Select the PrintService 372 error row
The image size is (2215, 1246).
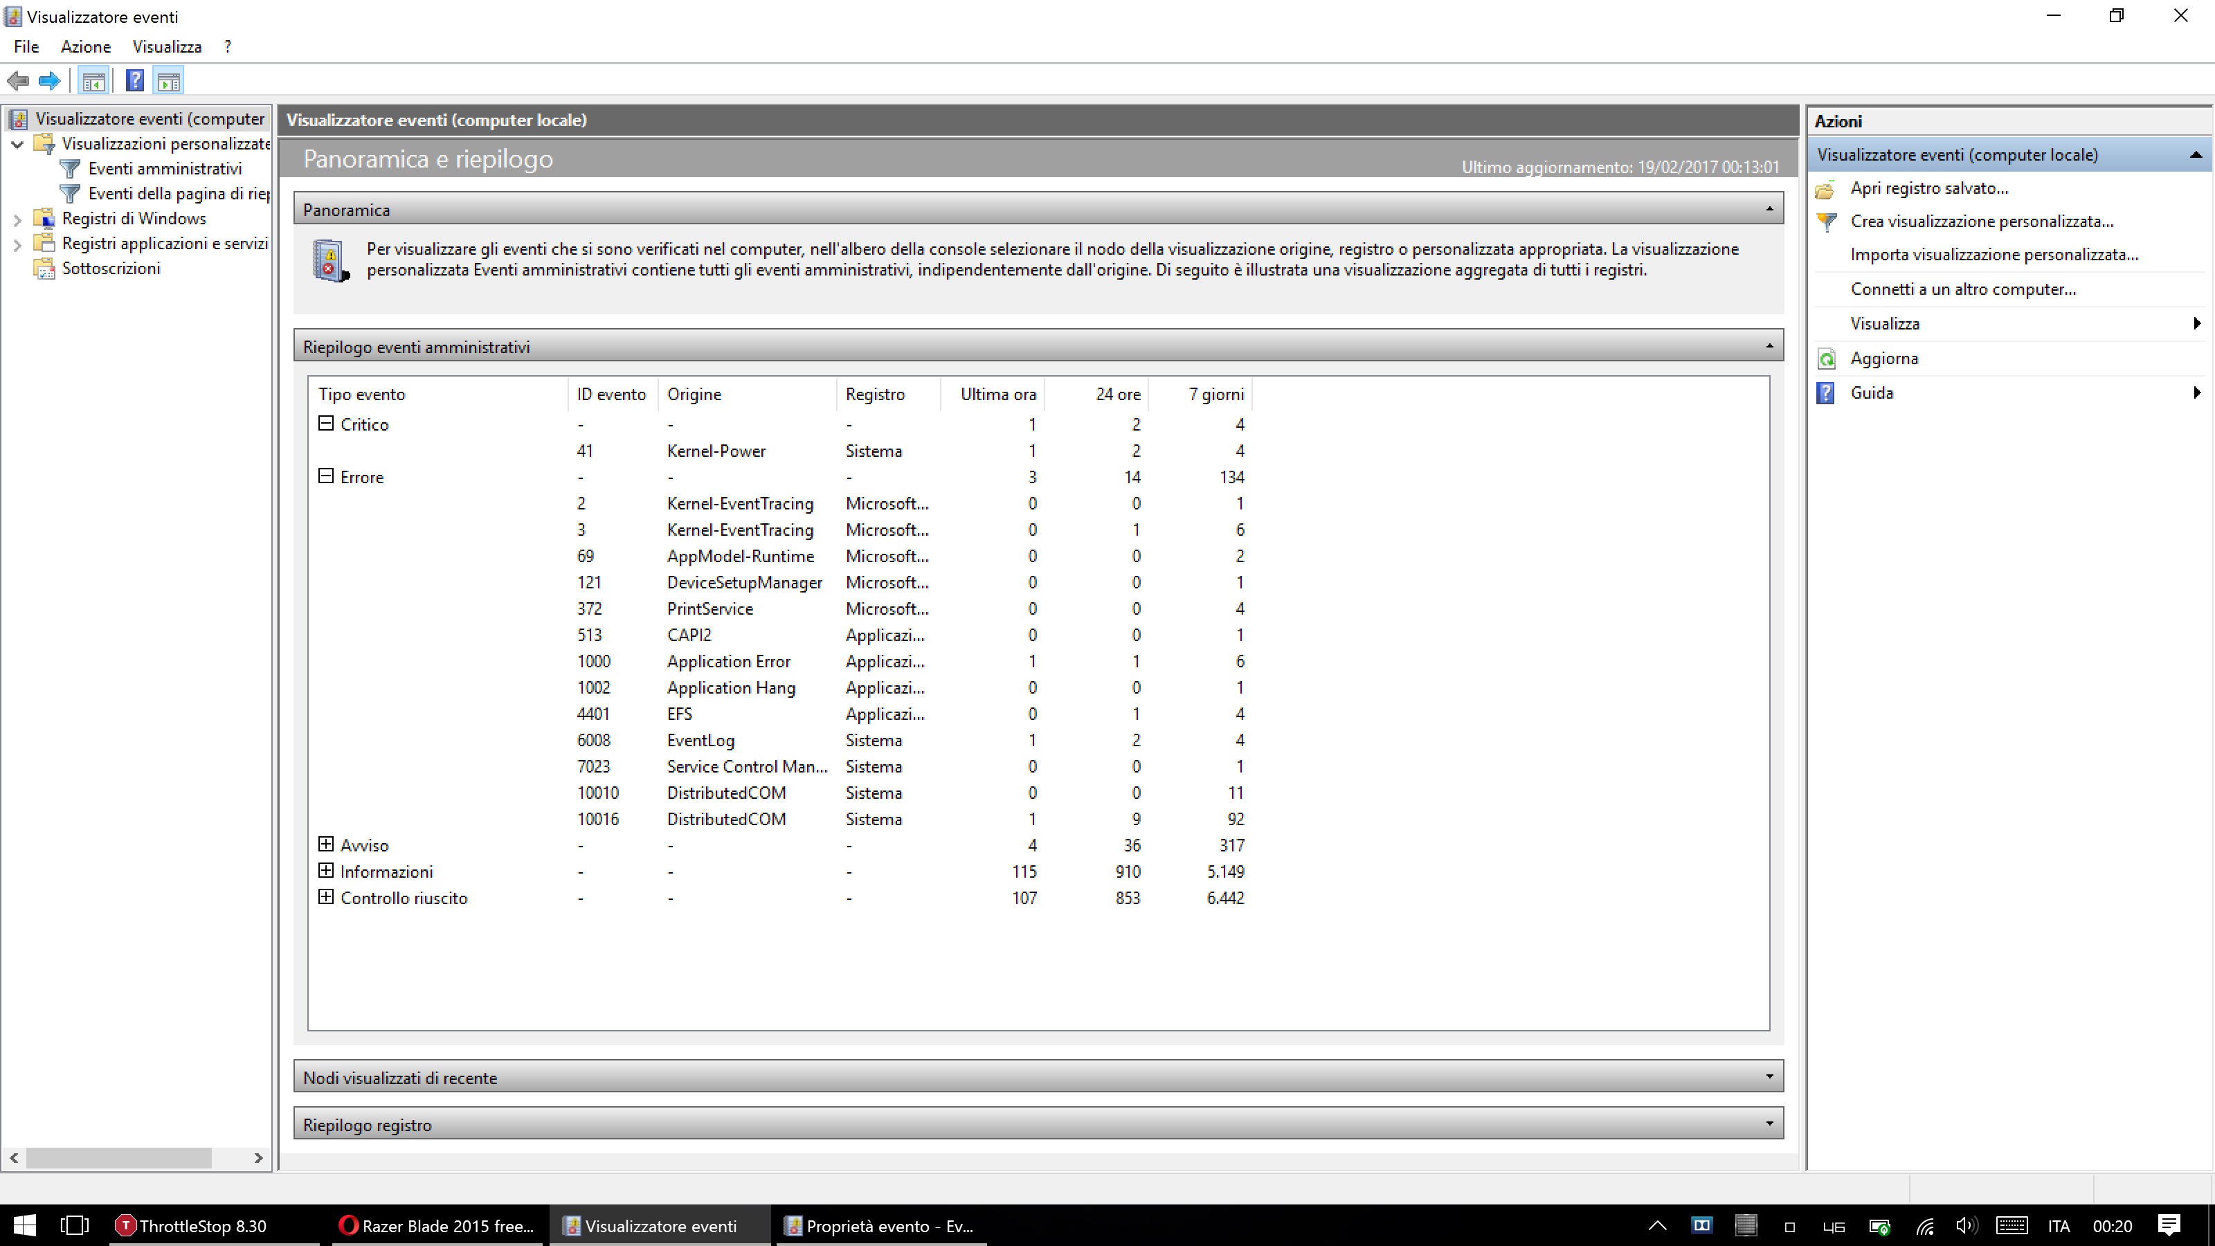coord(782,609)
